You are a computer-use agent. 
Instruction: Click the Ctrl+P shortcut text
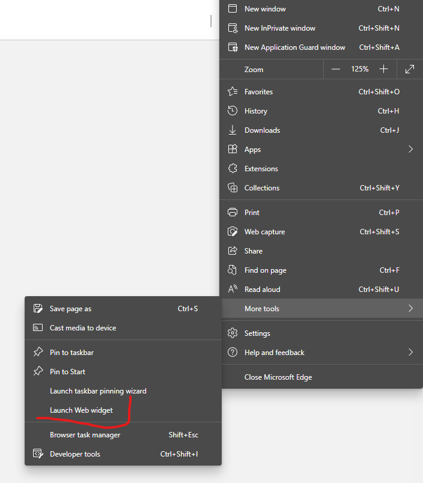pyautogui.click(x=389, y=213)
